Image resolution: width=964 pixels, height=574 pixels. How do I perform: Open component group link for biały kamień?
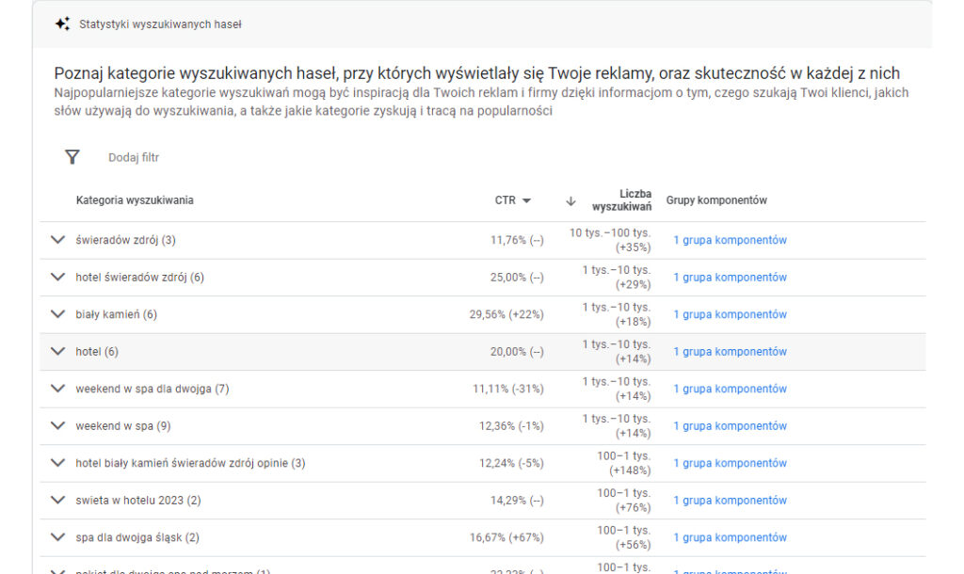(x=730, y=314)
